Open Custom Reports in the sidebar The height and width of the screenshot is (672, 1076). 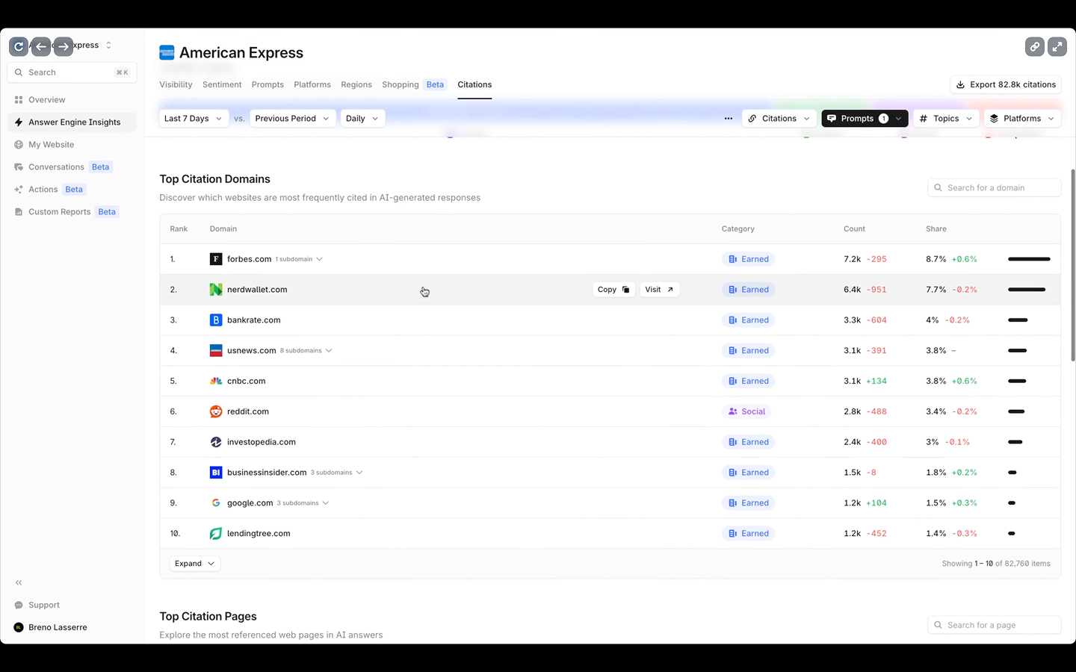coord(72,211)
